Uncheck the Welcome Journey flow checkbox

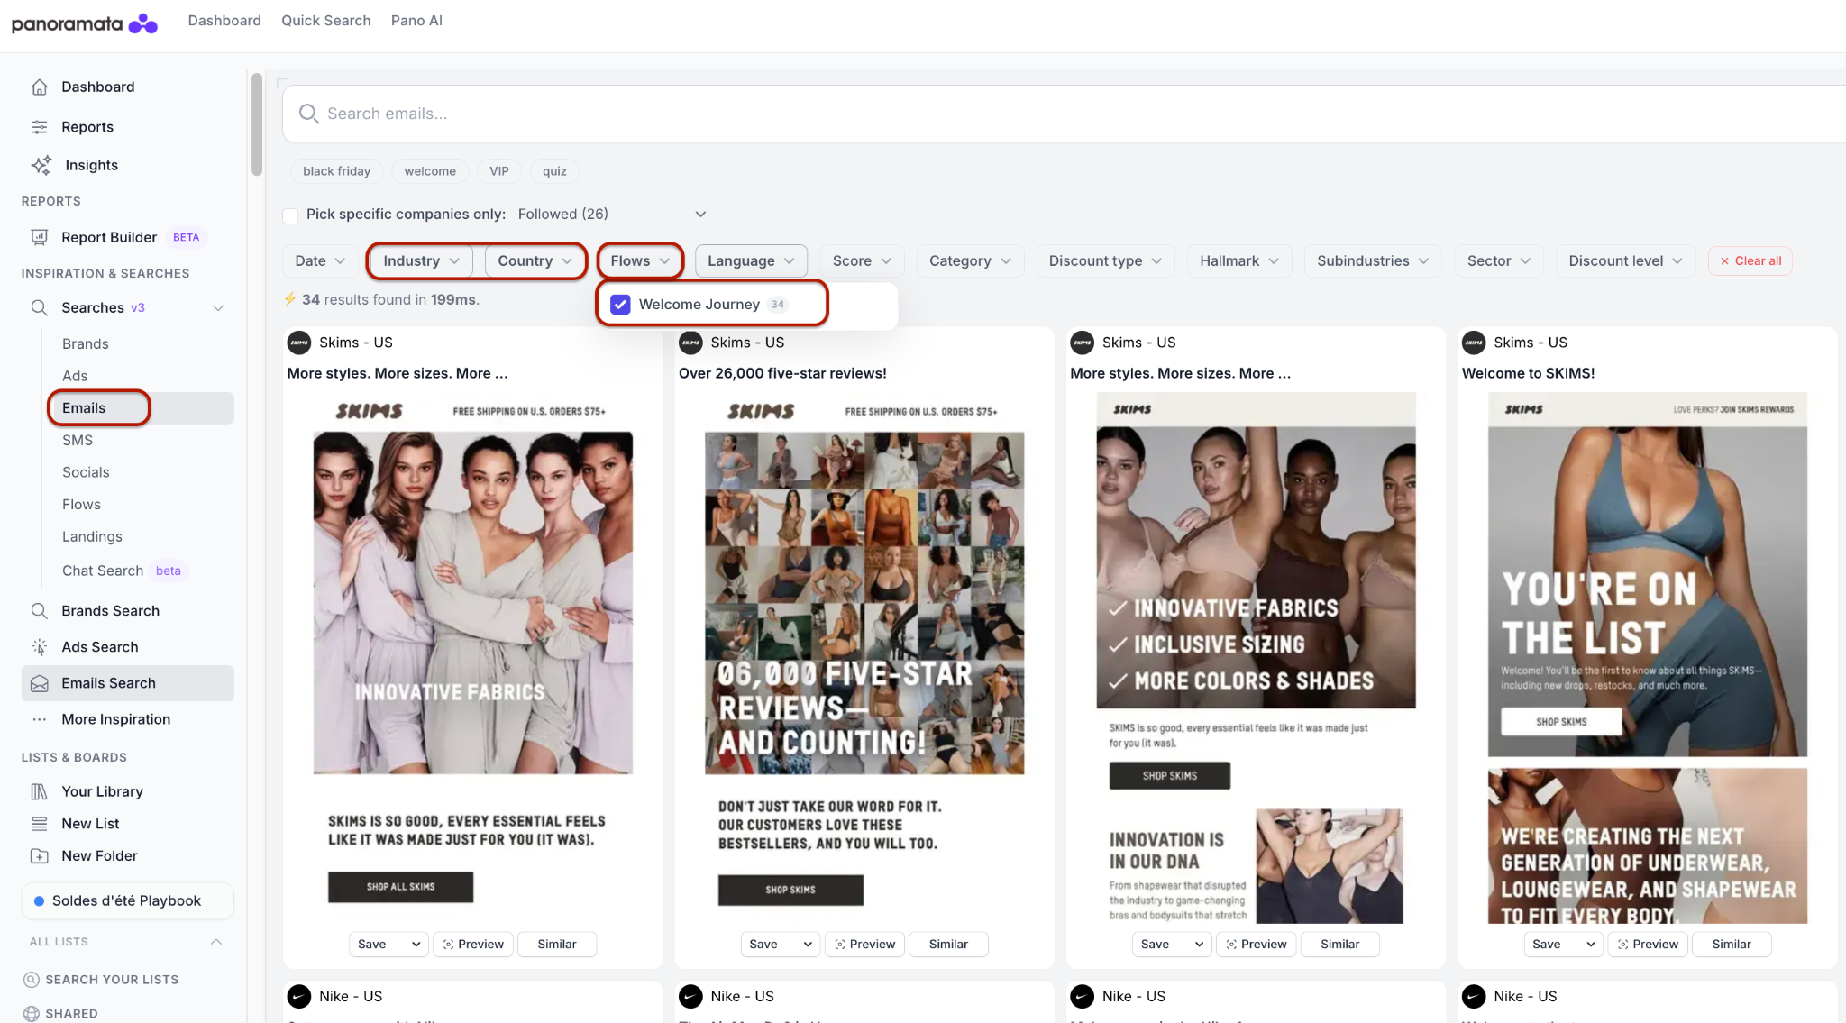620,305
